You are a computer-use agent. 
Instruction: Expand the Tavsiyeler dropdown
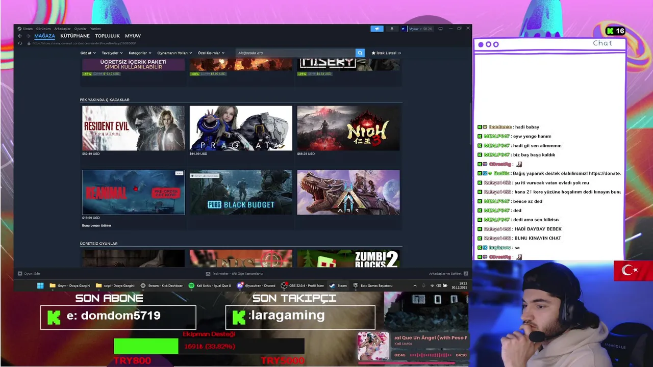[112, 53]
